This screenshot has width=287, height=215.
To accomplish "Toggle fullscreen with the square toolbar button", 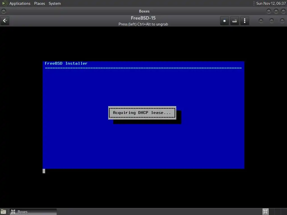I will (224, 21).
